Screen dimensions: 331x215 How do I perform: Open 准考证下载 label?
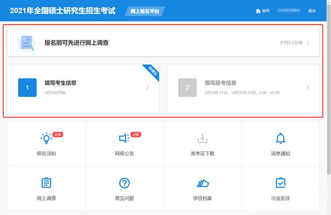click(203, 154)
